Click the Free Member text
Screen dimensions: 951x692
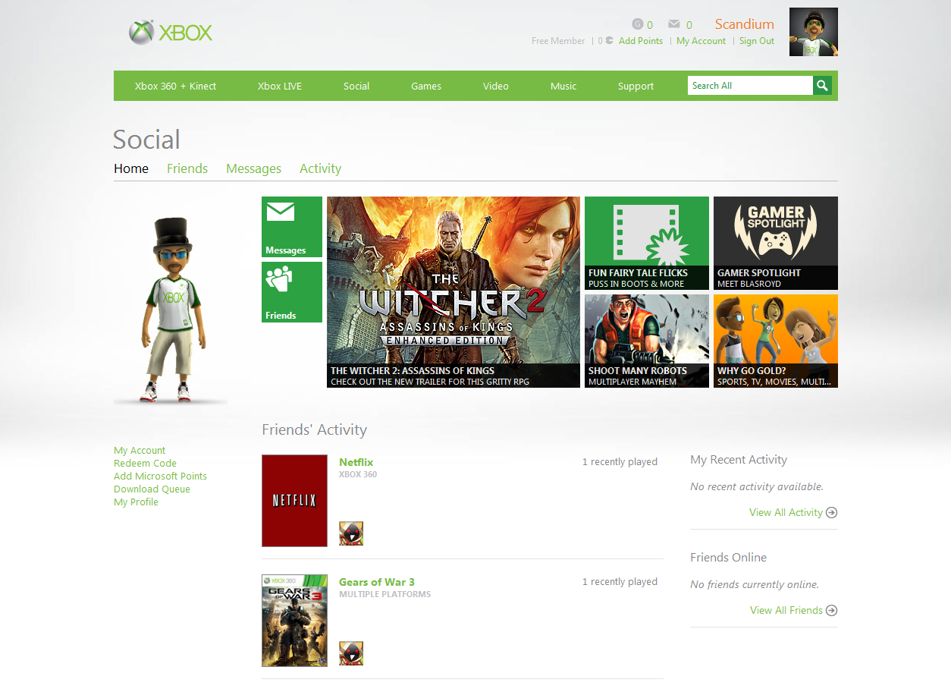[x=558, y=41]
